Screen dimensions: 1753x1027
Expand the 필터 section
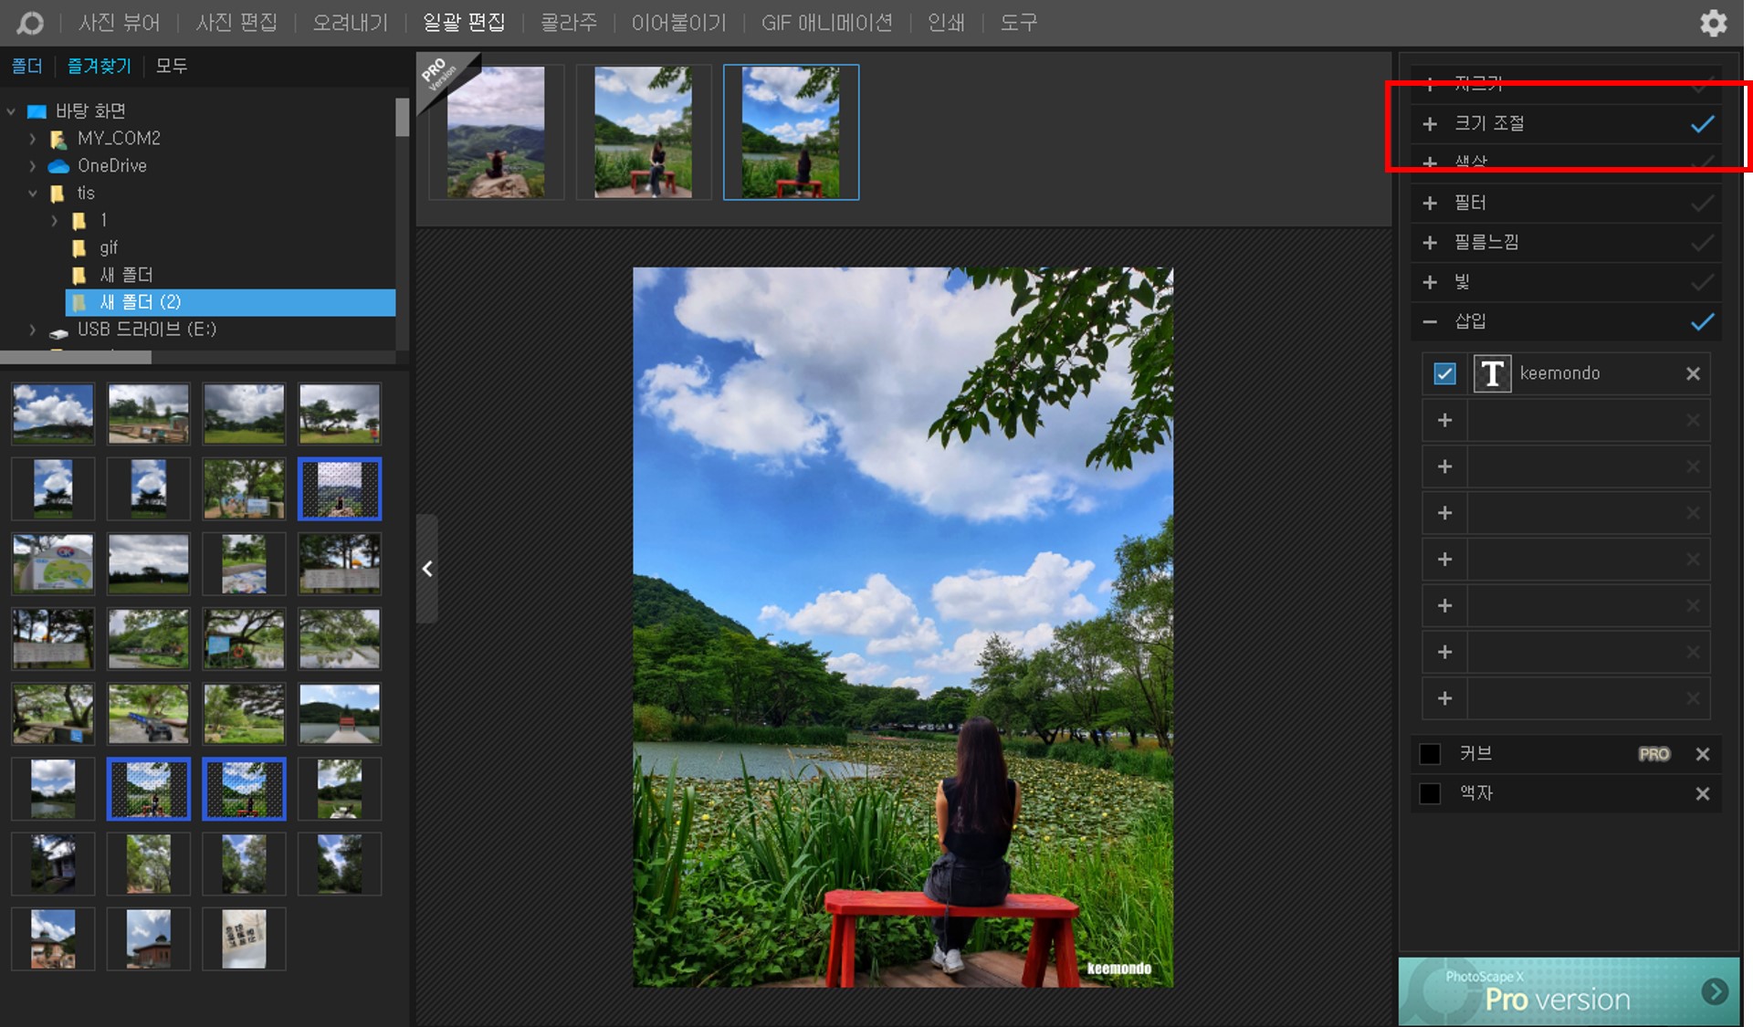pos(1430,204)
